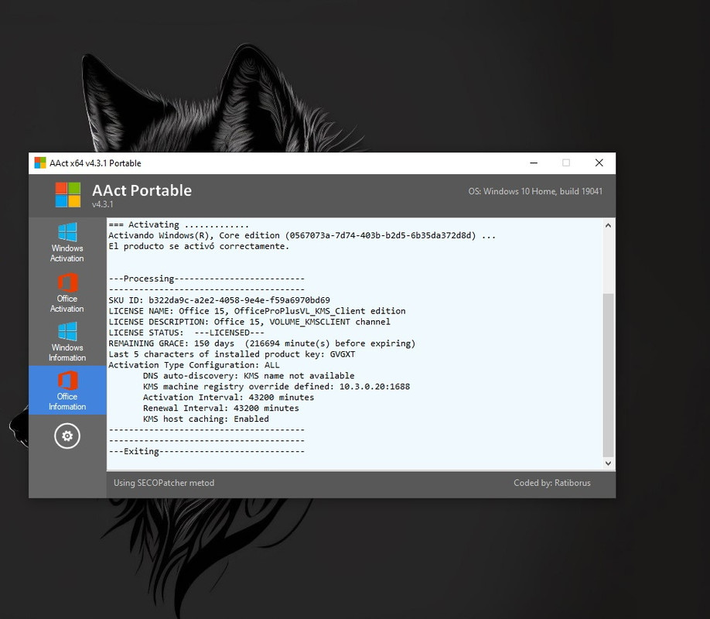
Task: Click the 'DNS auto-discovery' log line
Action: click(x=248, y=376)
